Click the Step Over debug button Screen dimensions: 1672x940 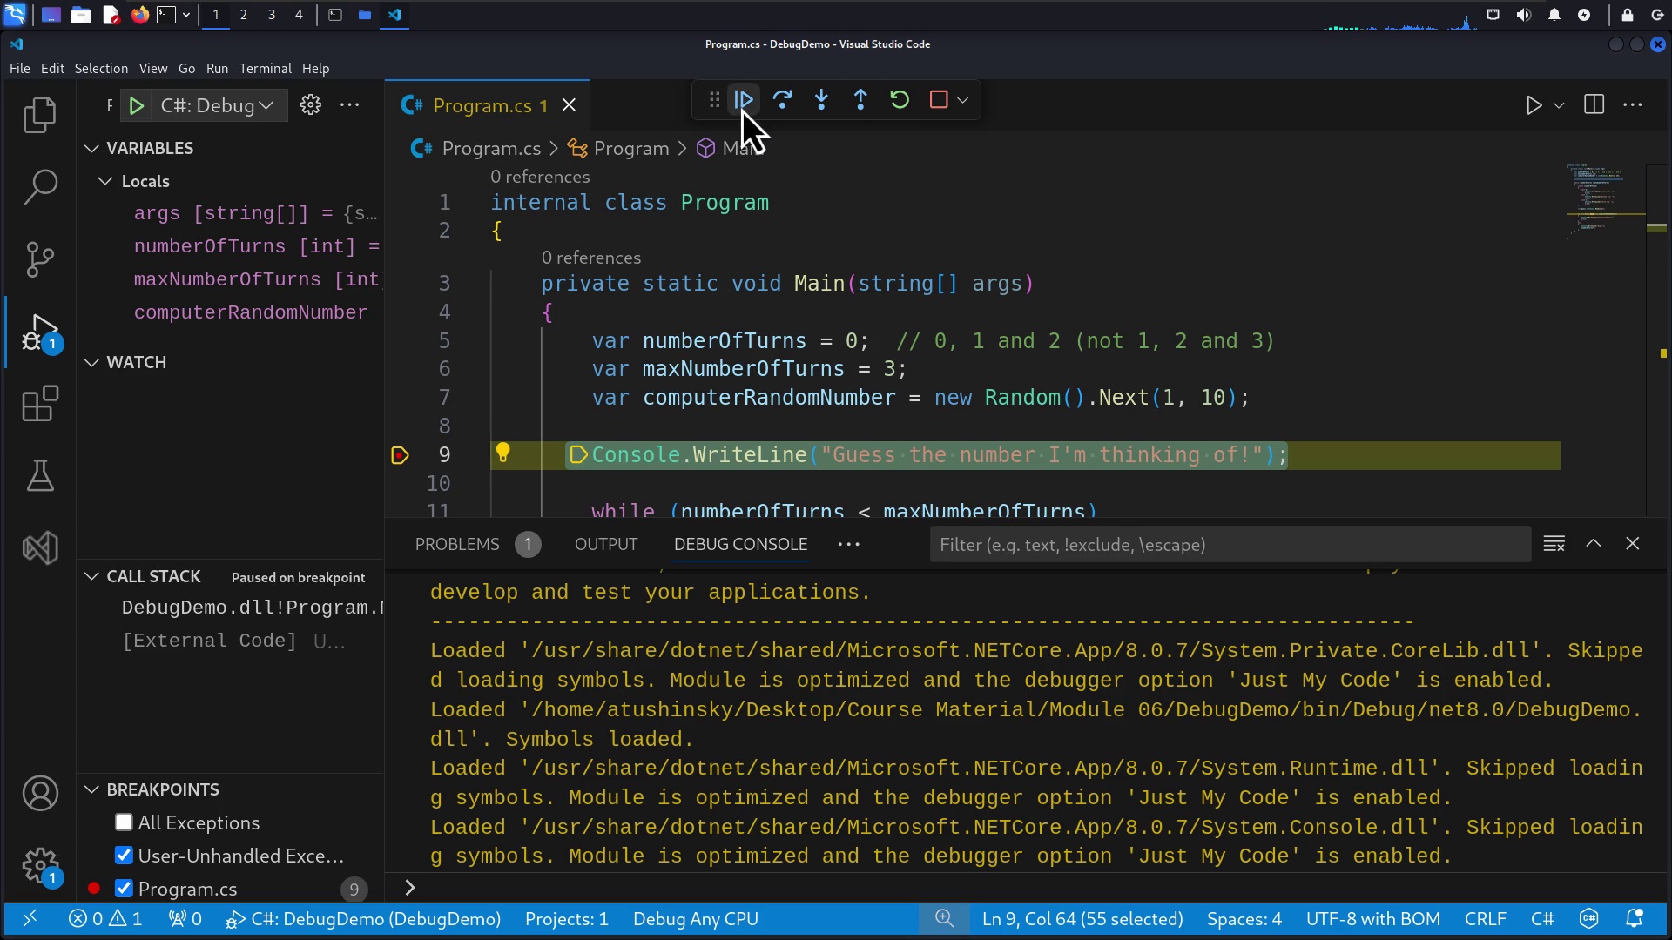pos(782,100)
